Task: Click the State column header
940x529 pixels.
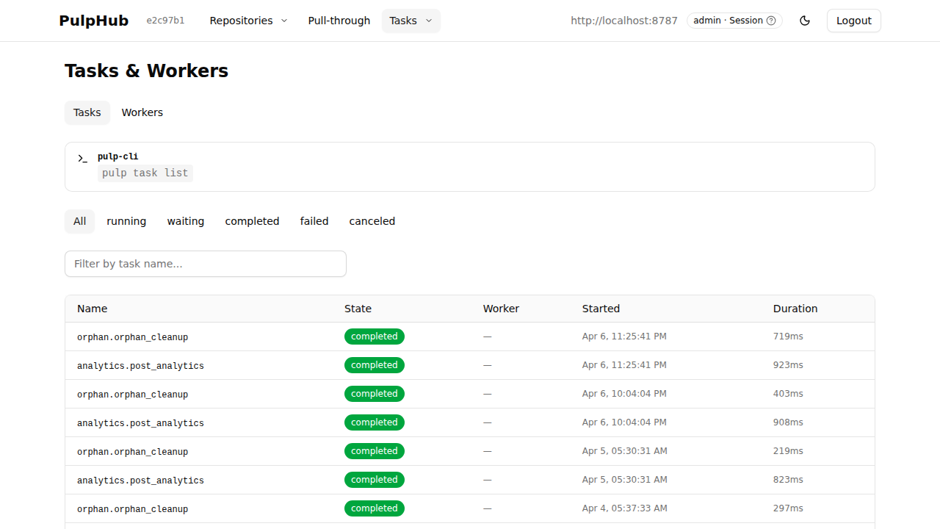Action: pos(358,309)
